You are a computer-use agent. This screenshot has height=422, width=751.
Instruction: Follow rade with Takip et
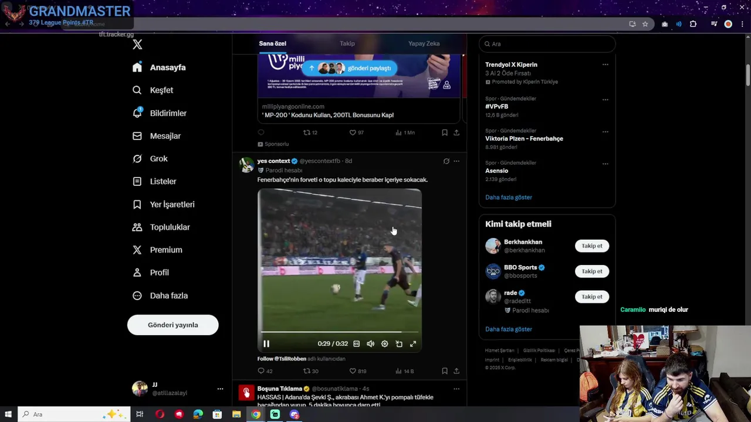click(592, 297)
